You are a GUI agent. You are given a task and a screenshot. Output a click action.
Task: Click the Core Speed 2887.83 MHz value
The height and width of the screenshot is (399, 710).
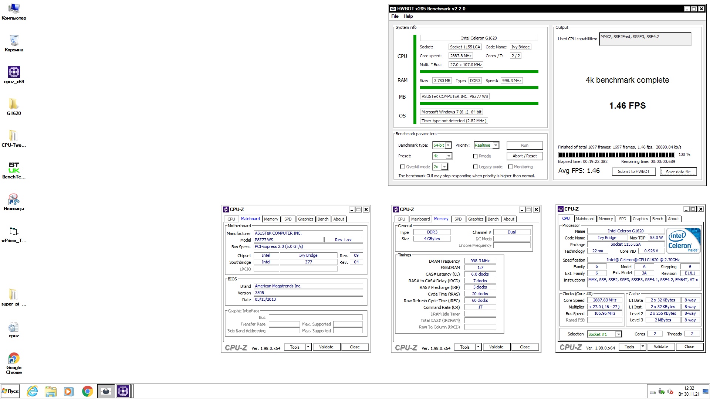tap(605, 300)
